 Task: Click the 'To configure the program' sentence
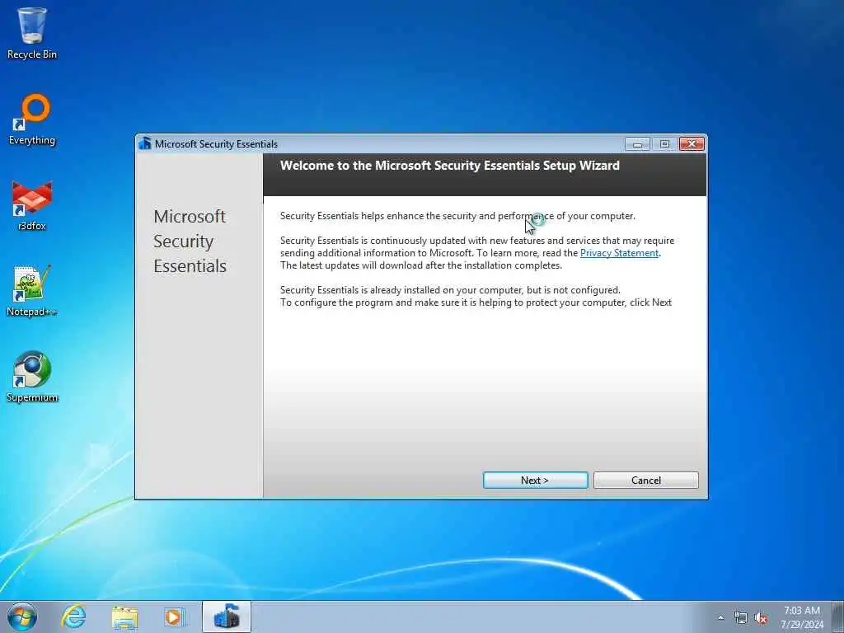point(476,302)
